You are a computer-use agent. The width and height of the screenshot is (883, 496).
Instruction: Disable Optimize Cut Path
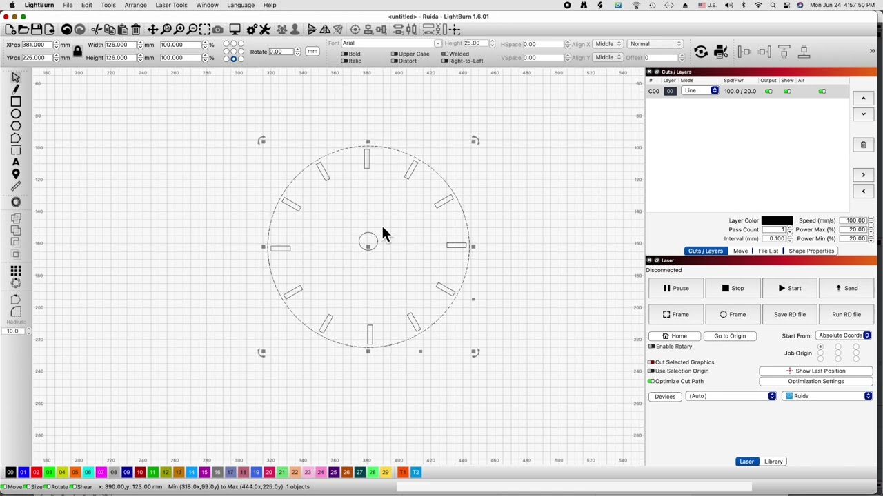tap(651, 381)
